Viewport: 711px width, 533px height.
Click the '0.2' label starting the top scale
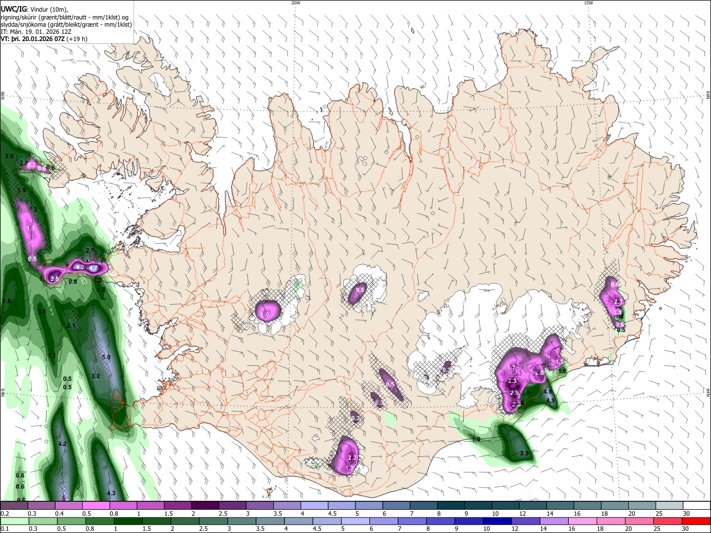click(5, 514)
